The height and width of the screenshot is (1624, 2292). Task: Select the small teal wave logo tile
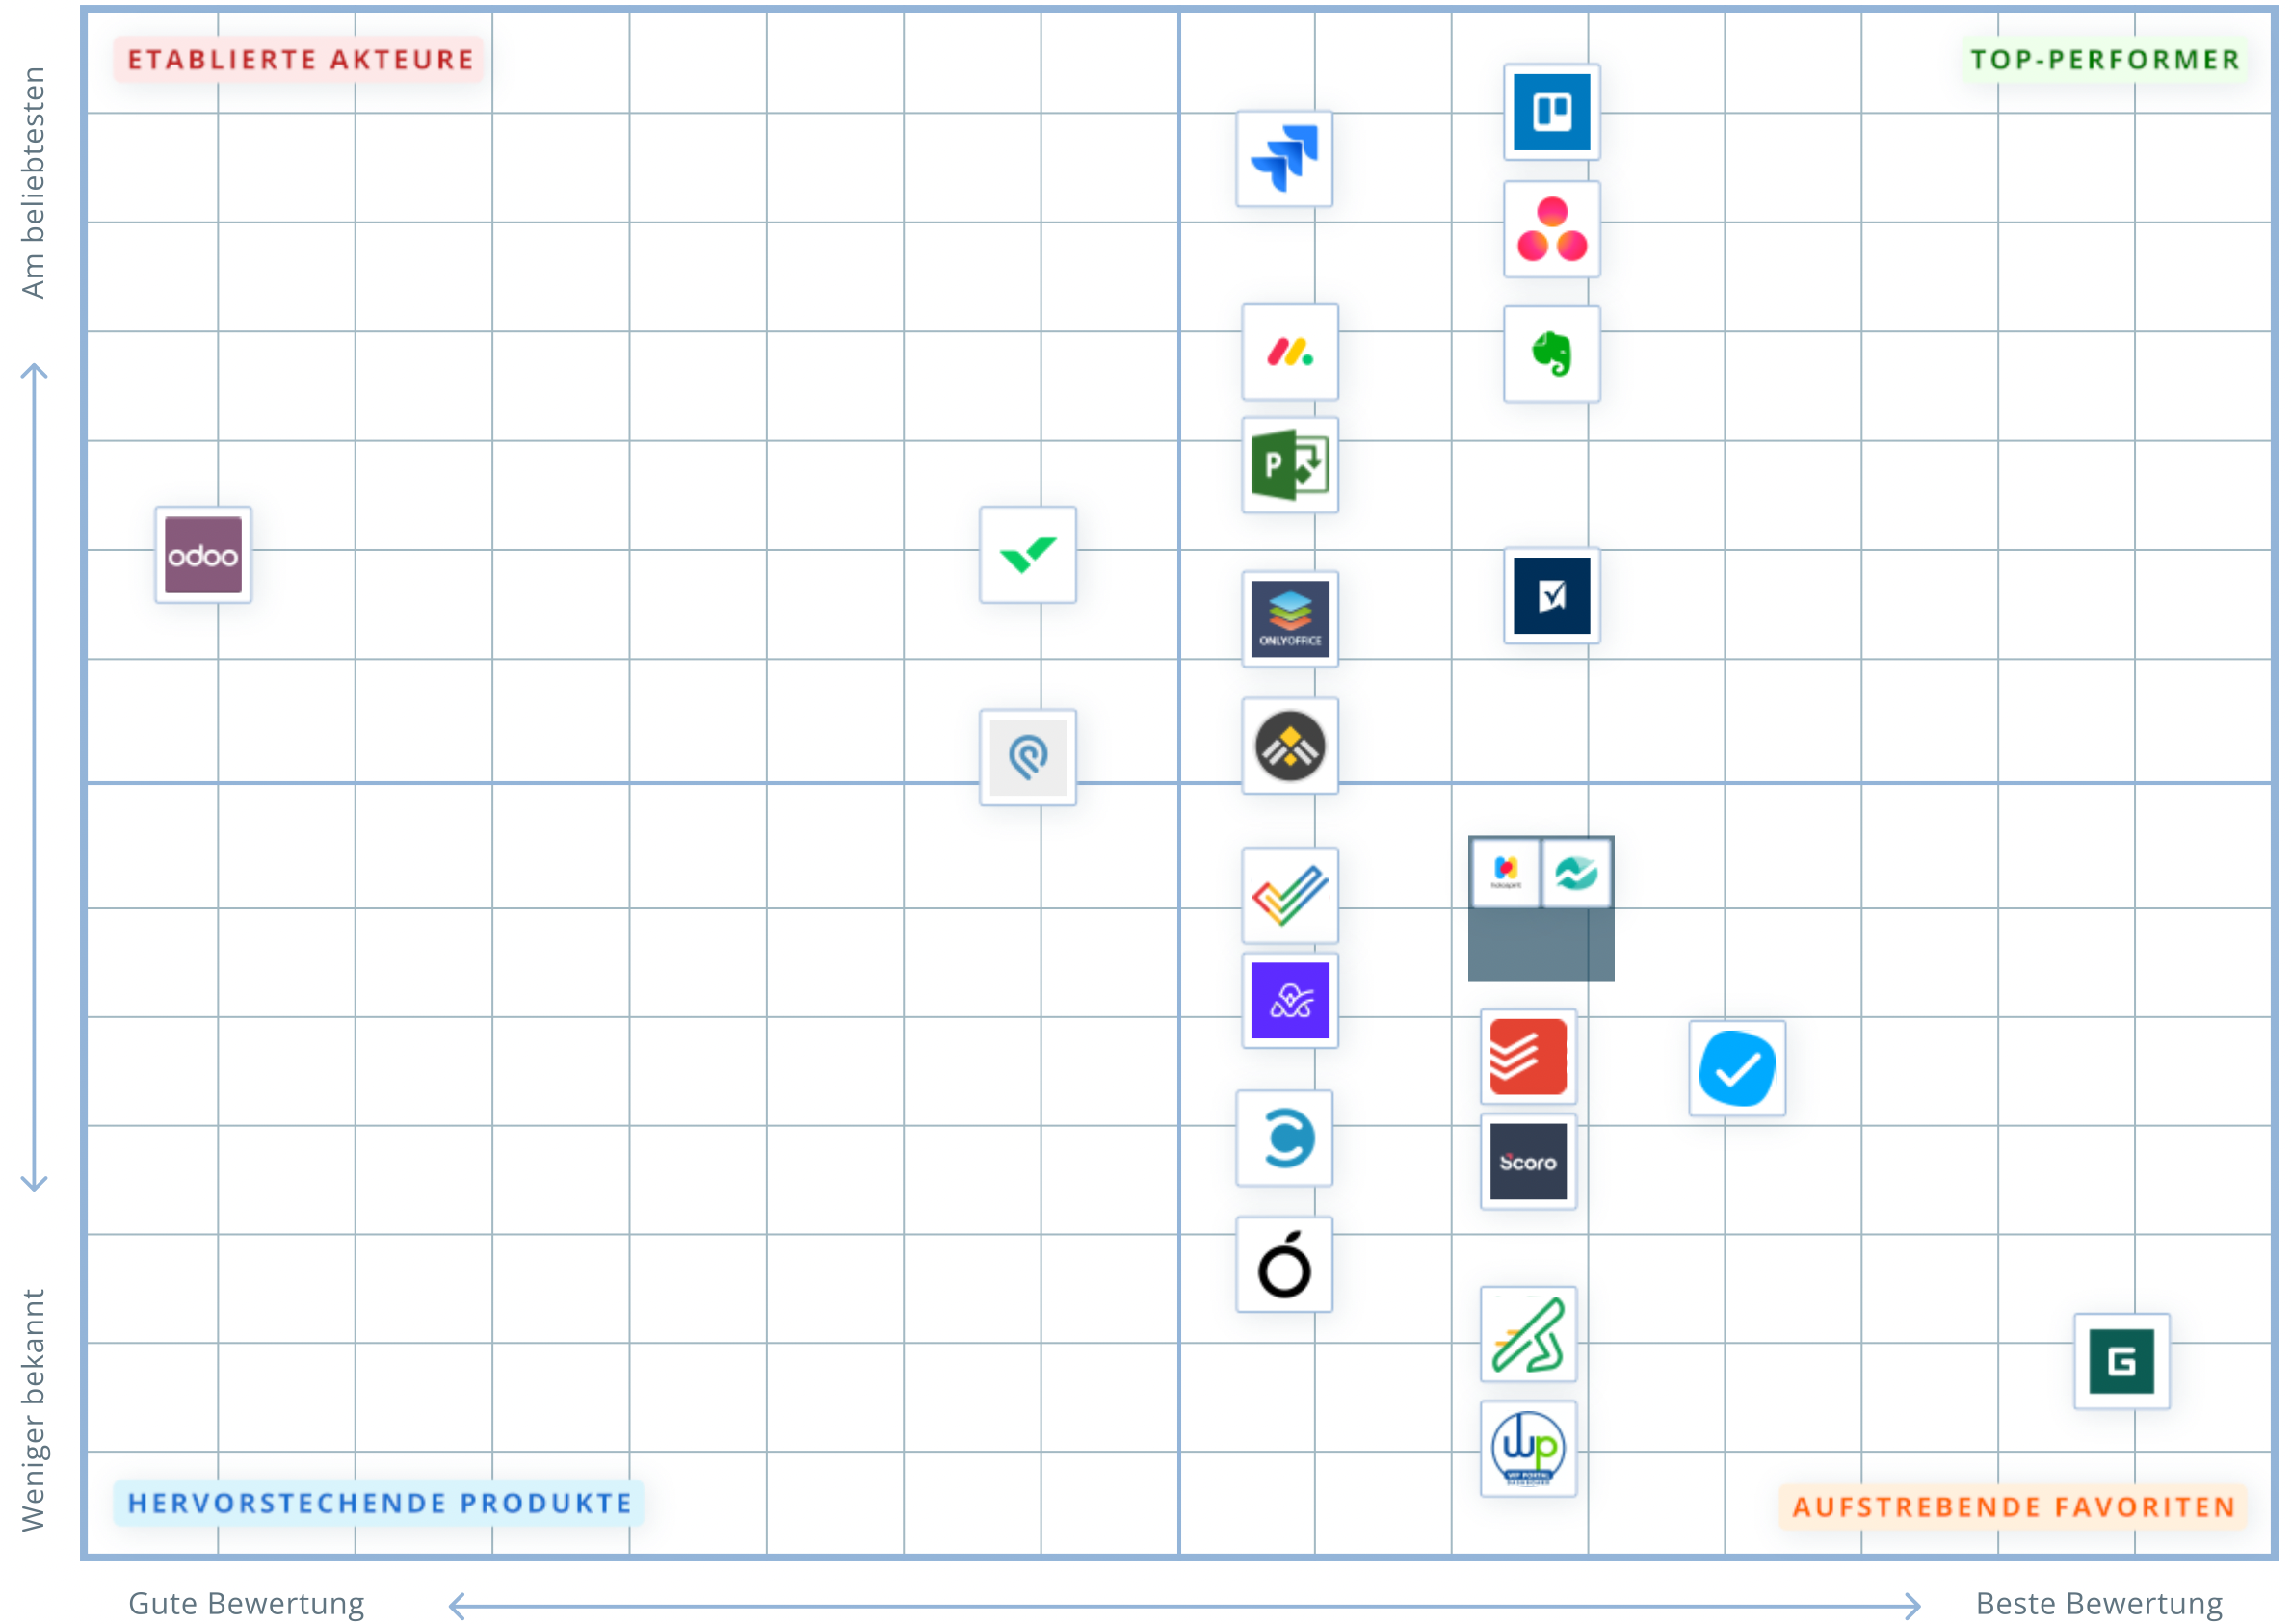pyautogui.click(x=1576, y=873)
